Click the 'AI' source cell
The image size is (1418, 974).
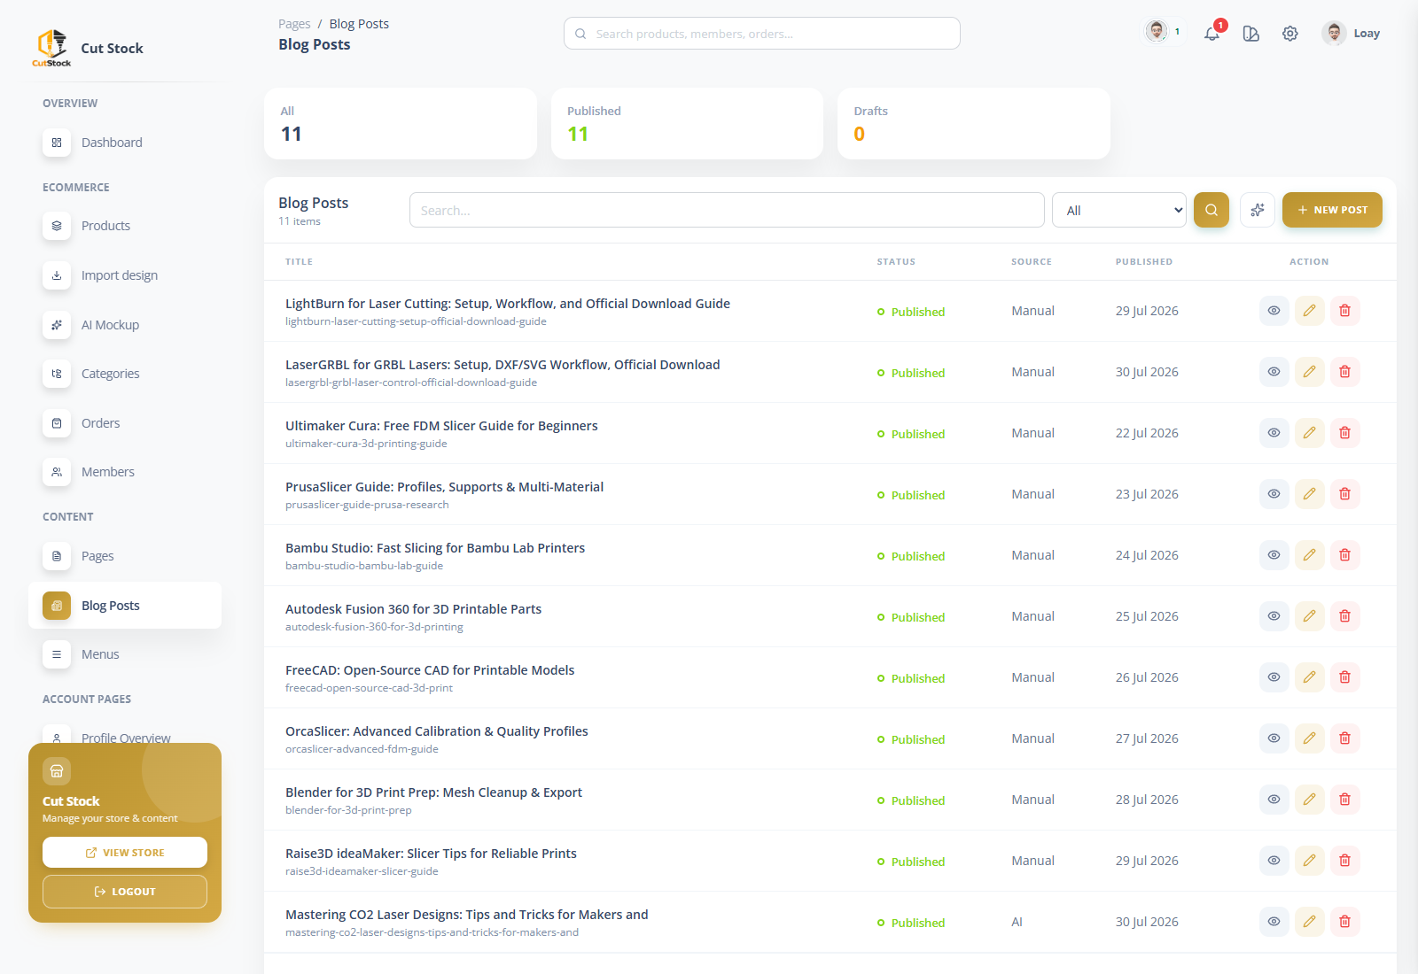click(x=1017, y=922)
